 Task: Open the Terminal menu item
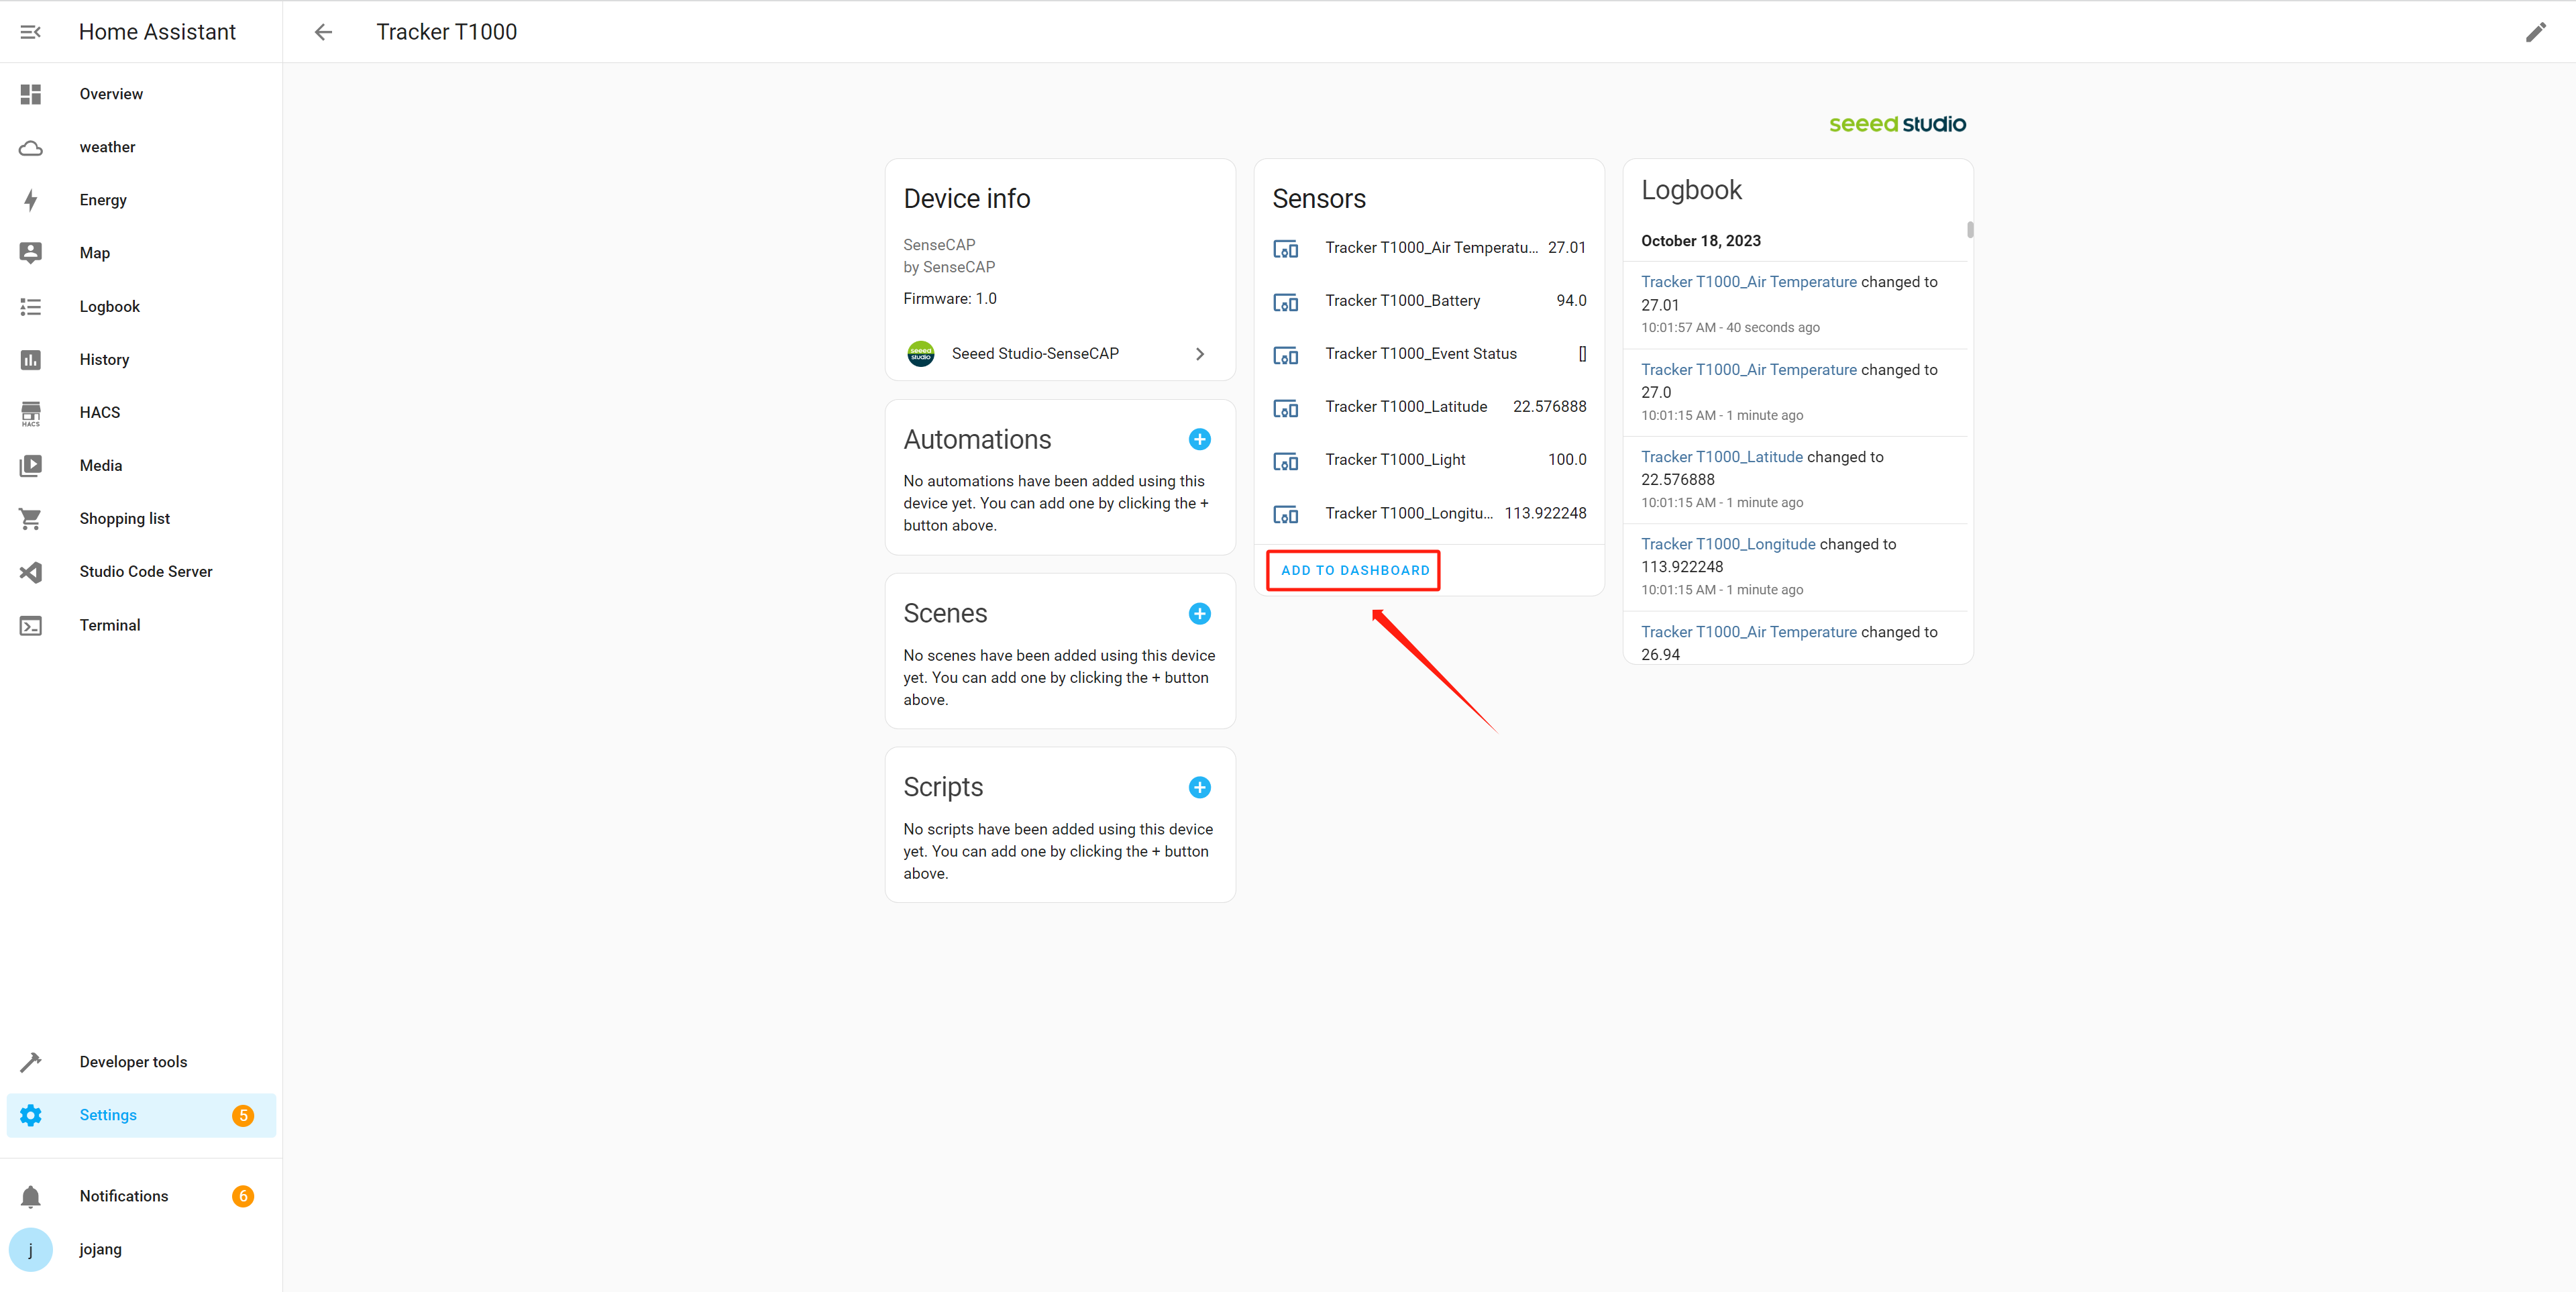(x=141, y=625)
